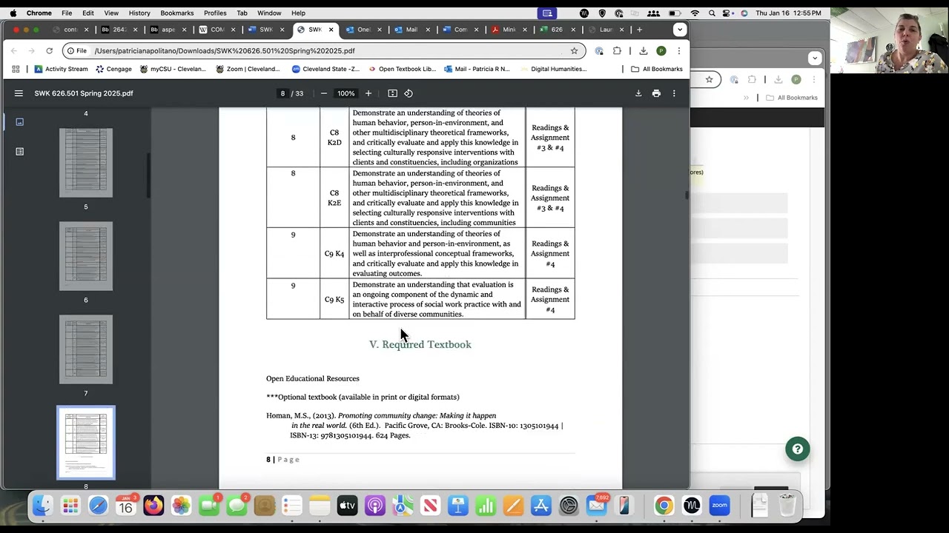
Task: Open the Profiles menu
Action: [x=215, y=13]
